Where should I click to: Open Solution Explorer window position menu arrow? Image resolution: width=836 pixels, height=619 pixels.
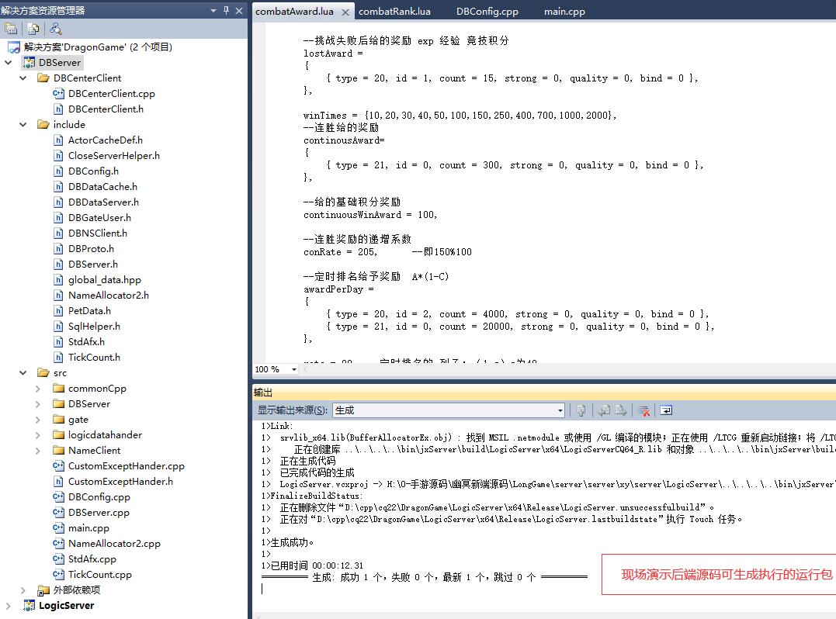(x=213, y=10)
